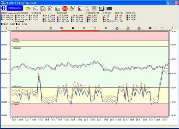This screenshot has height=129, width=179.
Task: Open the colored bar chart view icon
Action: click(58, 8)
